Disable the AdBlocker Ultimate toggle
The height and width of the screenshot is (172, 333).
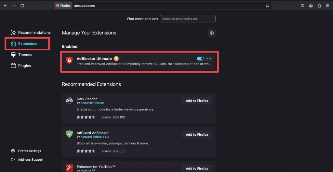201,59
